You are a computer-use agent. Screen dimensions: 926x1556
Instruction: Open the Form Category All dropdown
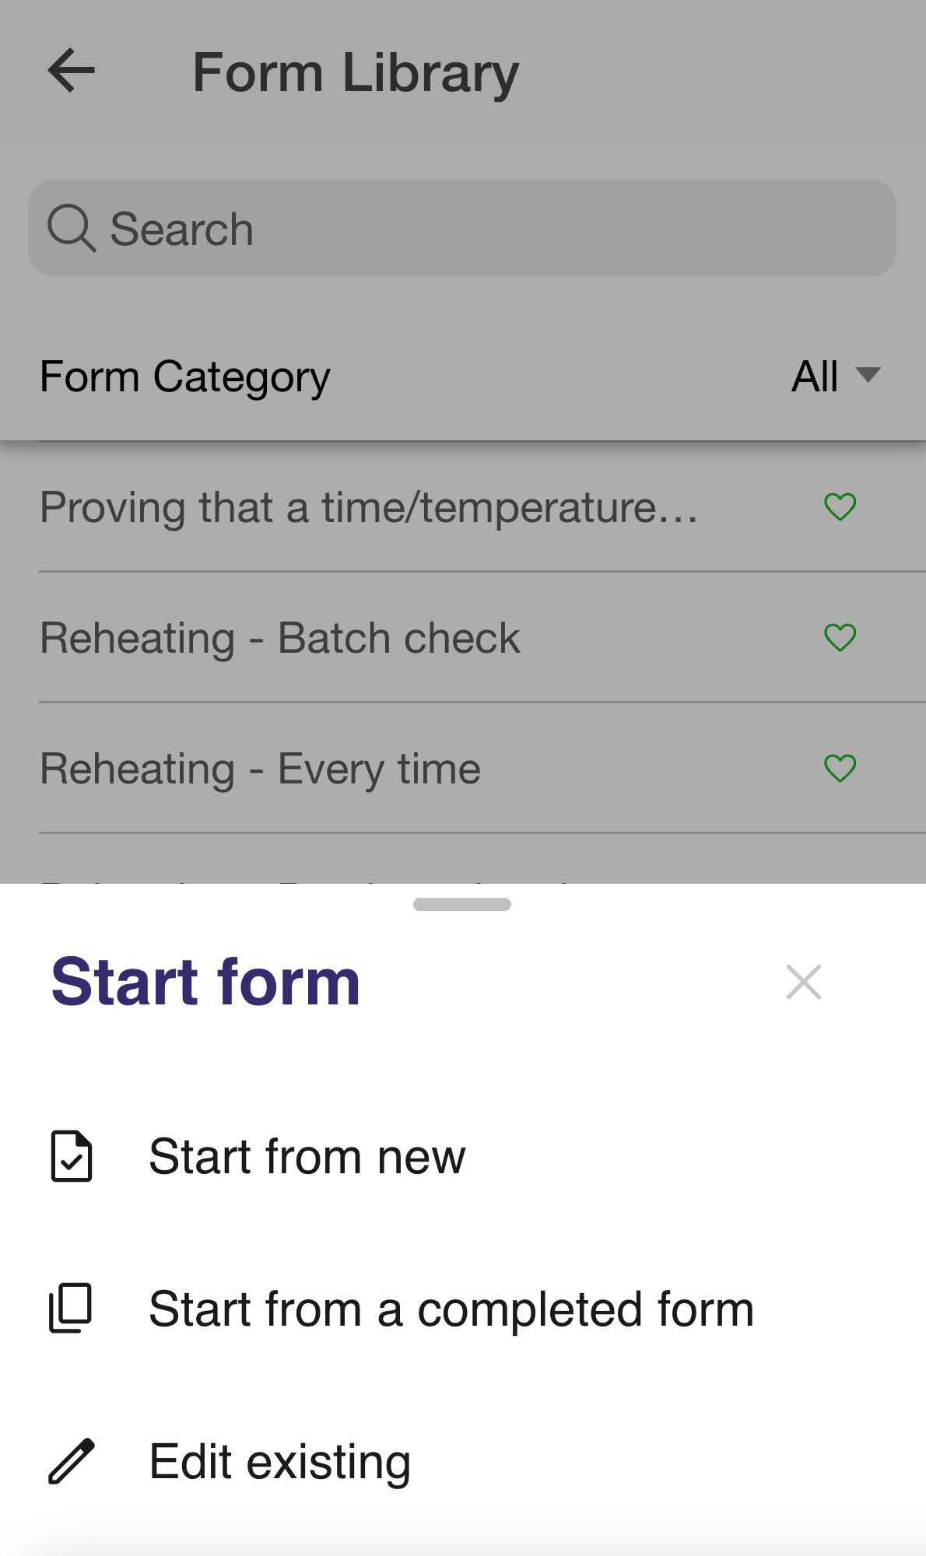click(815, 377)
